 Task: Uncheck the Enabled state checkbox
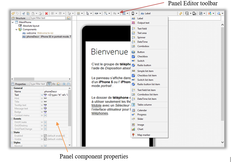tap(45, 136)
